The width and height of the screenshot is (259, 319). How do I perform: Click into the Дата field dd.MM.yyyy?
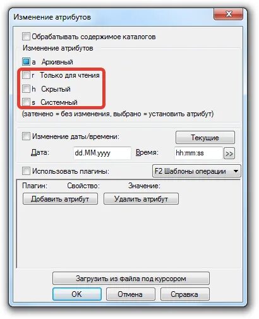[x=102, y=153]
